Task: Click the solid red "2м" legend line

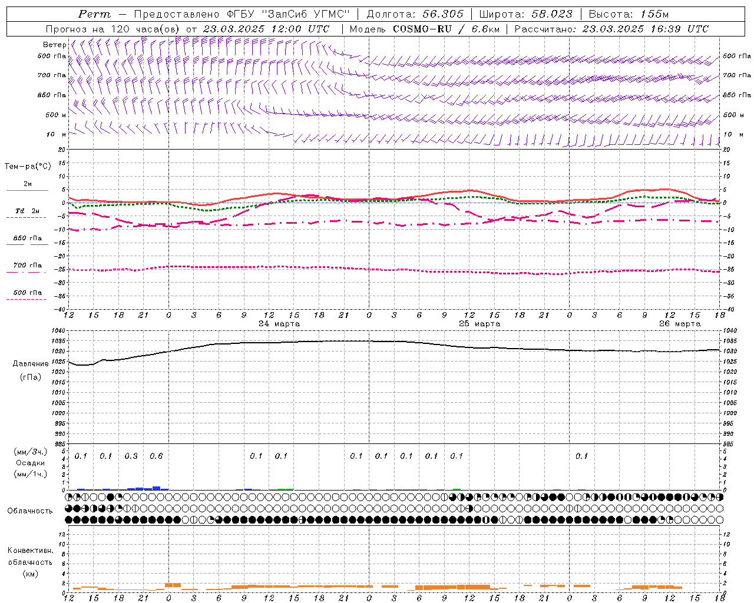Action: point(27,190)
